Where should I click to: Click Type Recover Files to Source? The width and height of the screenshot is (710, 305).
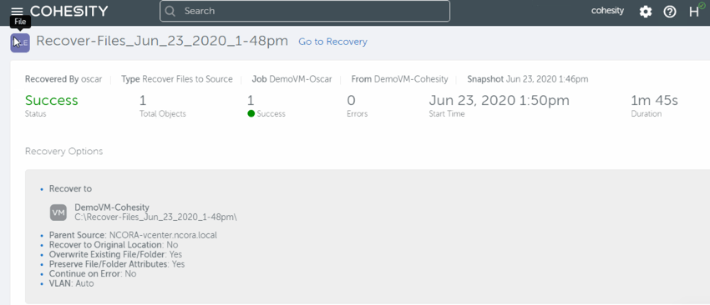177,79
